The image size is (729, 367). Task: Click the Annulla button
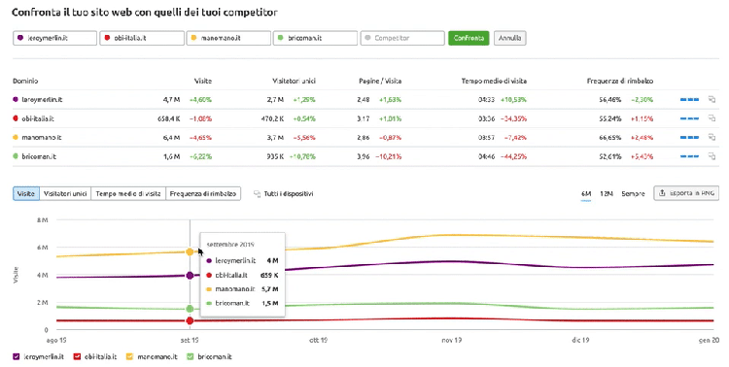[x=509, y=38]
